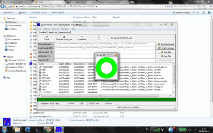This screenshot has height=133, width=213.
Task: Click the green Format OK circle
Action: [106, 68]
